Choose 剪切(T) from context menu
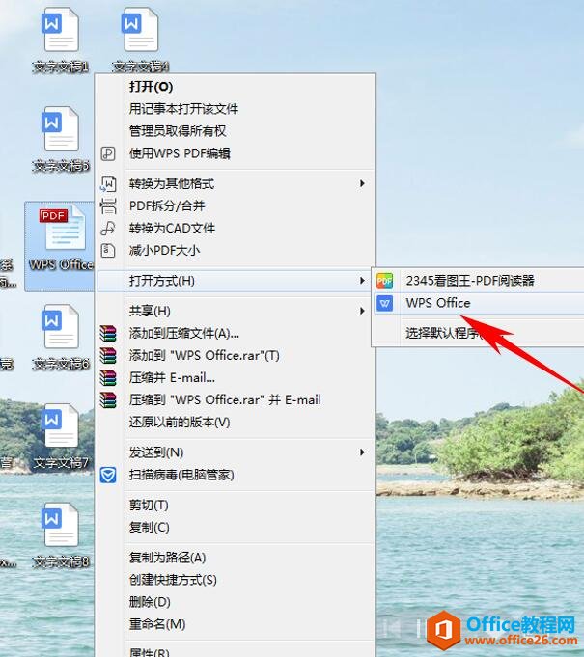 tap(236, 506)
